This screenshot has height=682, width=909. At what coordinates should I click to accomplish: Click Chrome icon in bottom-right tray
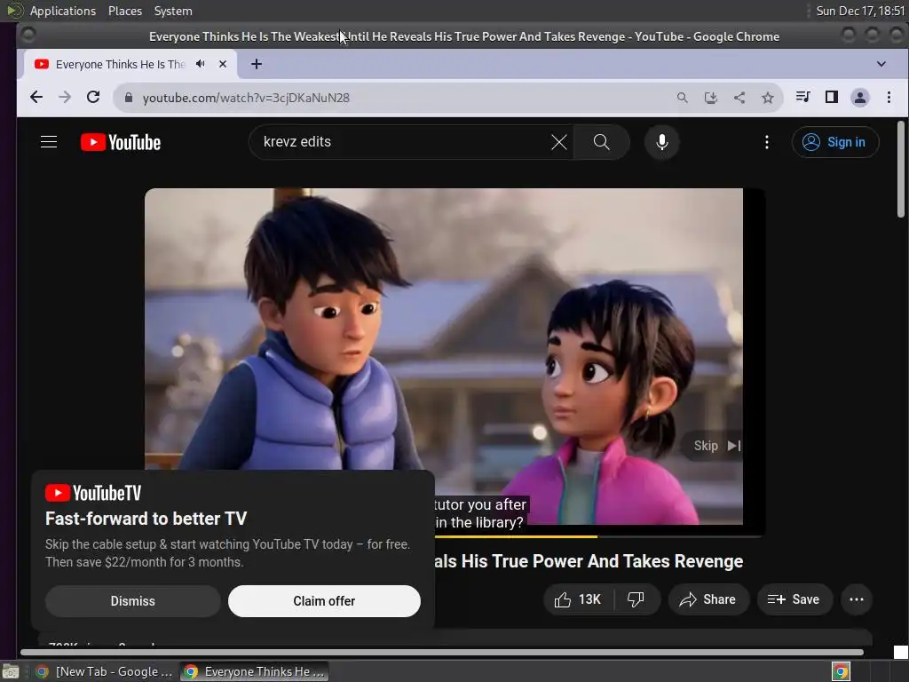point(841,671)
